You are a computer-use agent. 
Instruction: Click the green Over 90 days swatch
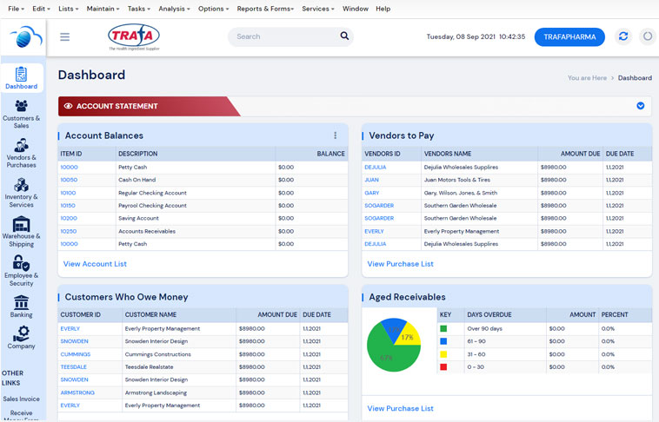click(443, 329)
